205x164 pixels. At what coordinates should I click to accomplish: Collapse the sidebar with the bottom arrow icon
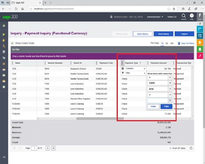[x=4, y=157]
